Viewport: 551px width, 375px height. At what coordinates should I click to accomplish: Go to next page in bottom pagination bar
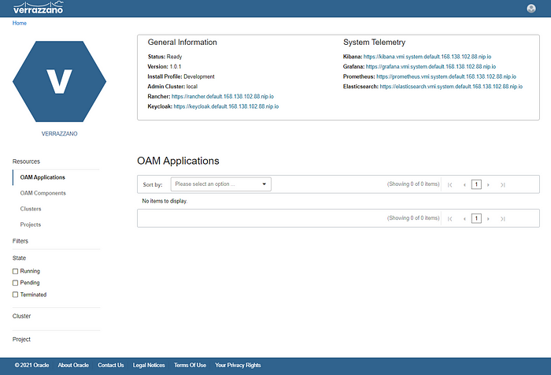(488, 219)
